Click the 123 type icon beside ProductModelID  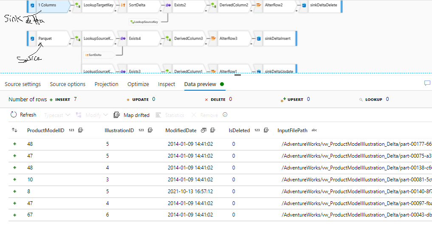(x=72, y=130)
